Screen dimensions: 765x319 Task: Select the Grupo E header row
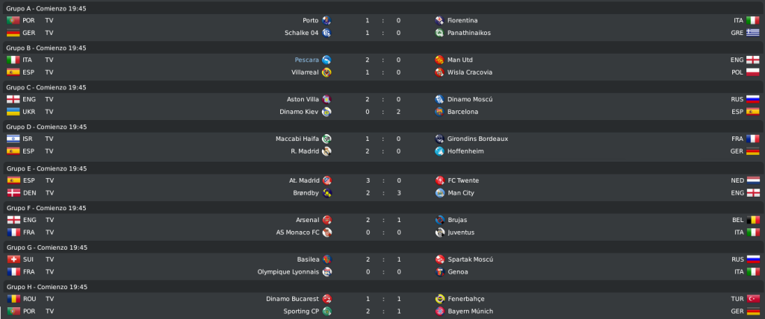(382, 168)
